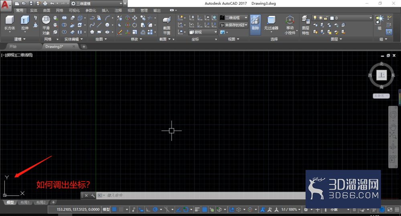Image resolution: width=401 pixels, height=216 pixels.
Task: Click the new drawing tab plus button
Action: click(x=84, y=46)
